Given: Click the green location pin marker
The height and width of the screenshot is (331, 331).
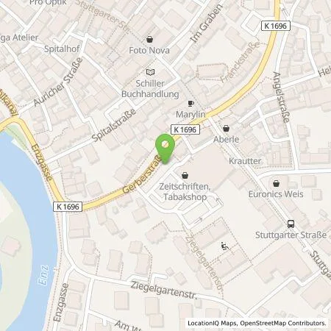Looking at the screenshot, I should 165,149.
